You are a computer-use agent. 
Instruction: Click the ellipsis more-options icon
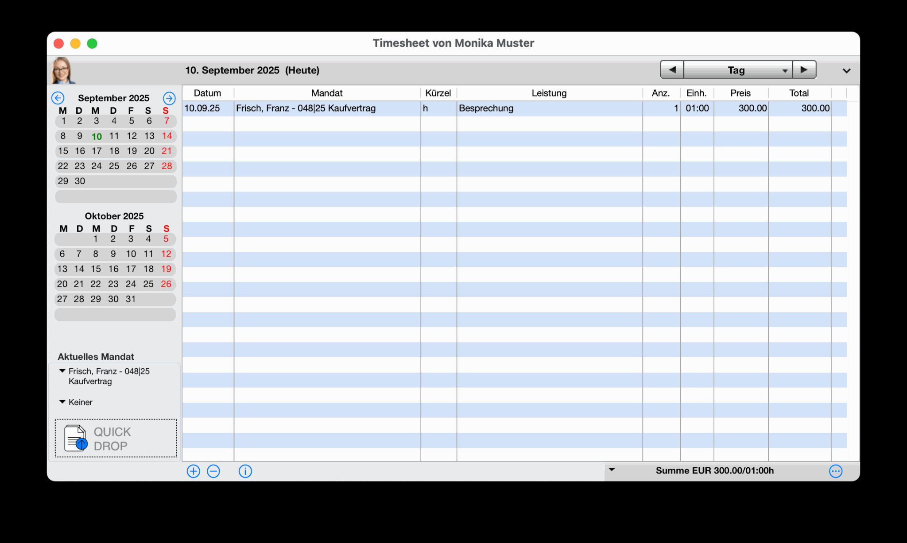[x=835, y=471]
